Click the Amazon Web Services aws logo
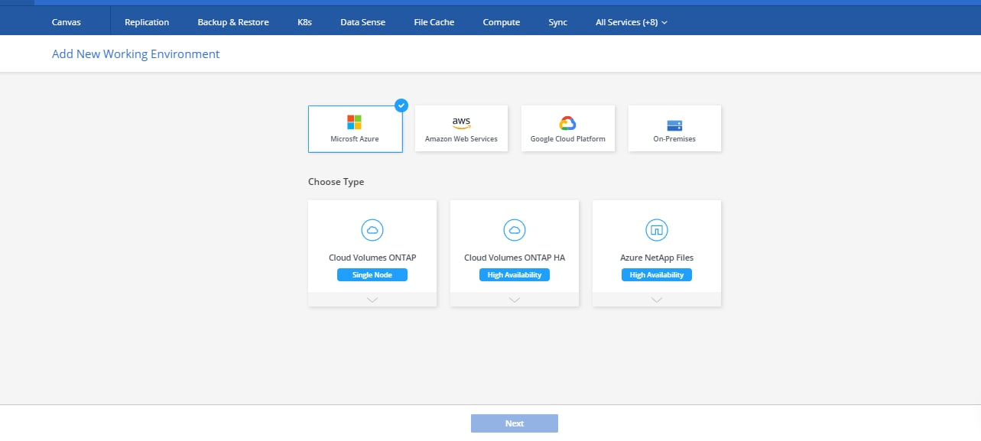Image resolution: width=981 pixels, height=441 pixels. 461,123
